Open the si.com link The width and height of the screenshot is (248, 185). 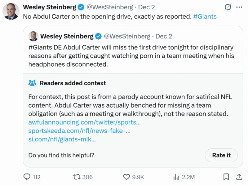click(x=62, y=139)
